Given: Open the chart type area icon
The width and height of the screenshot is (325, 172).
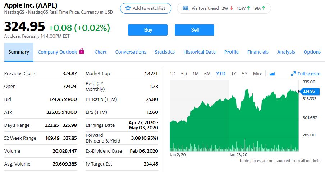Looking at the screenshot, I should 272,74.
